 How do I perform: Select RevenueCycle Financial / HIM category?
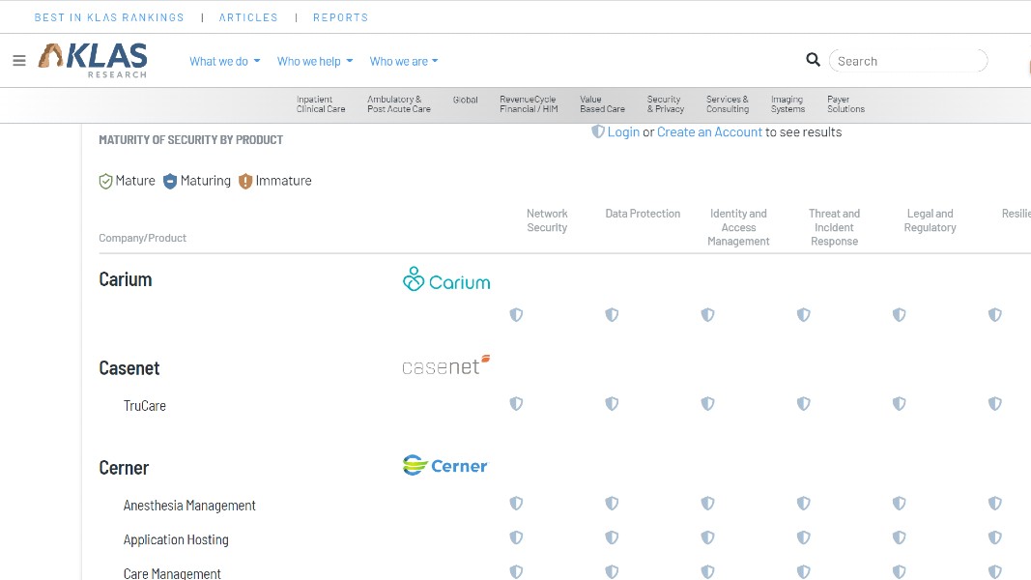(x=529, y=104)
